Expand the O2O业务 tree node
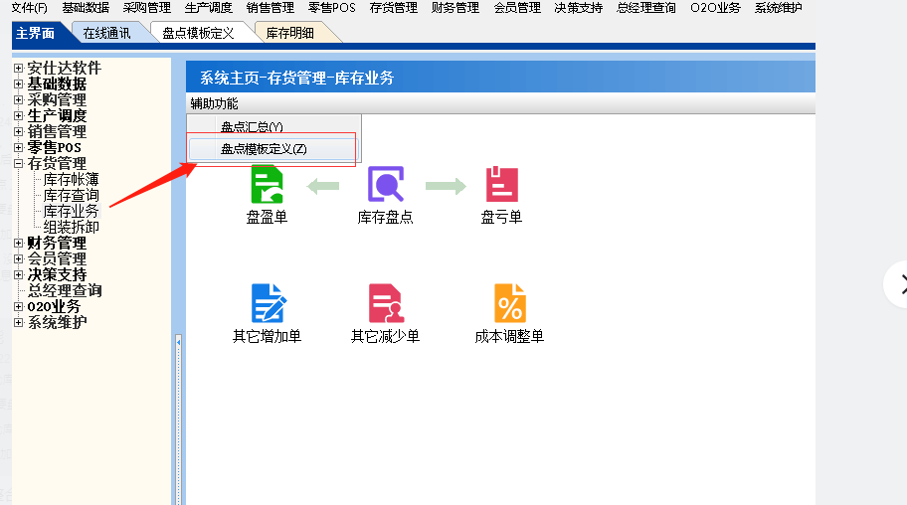Screen dimensions: 907x505 tap(19, 306)
